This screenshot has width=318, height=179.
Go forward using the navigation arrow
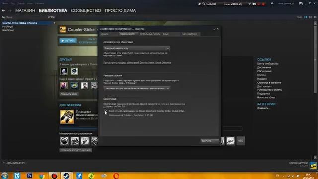pos(10,10)
